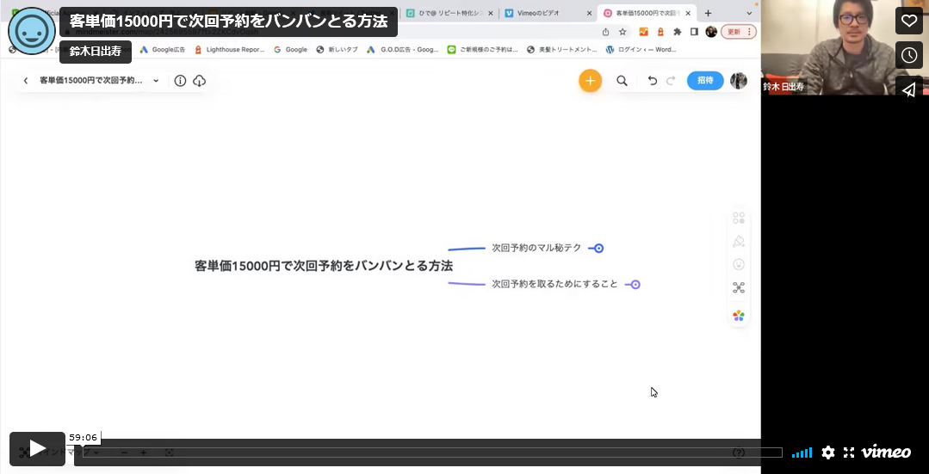Open the map info icon

coord(180,81)
